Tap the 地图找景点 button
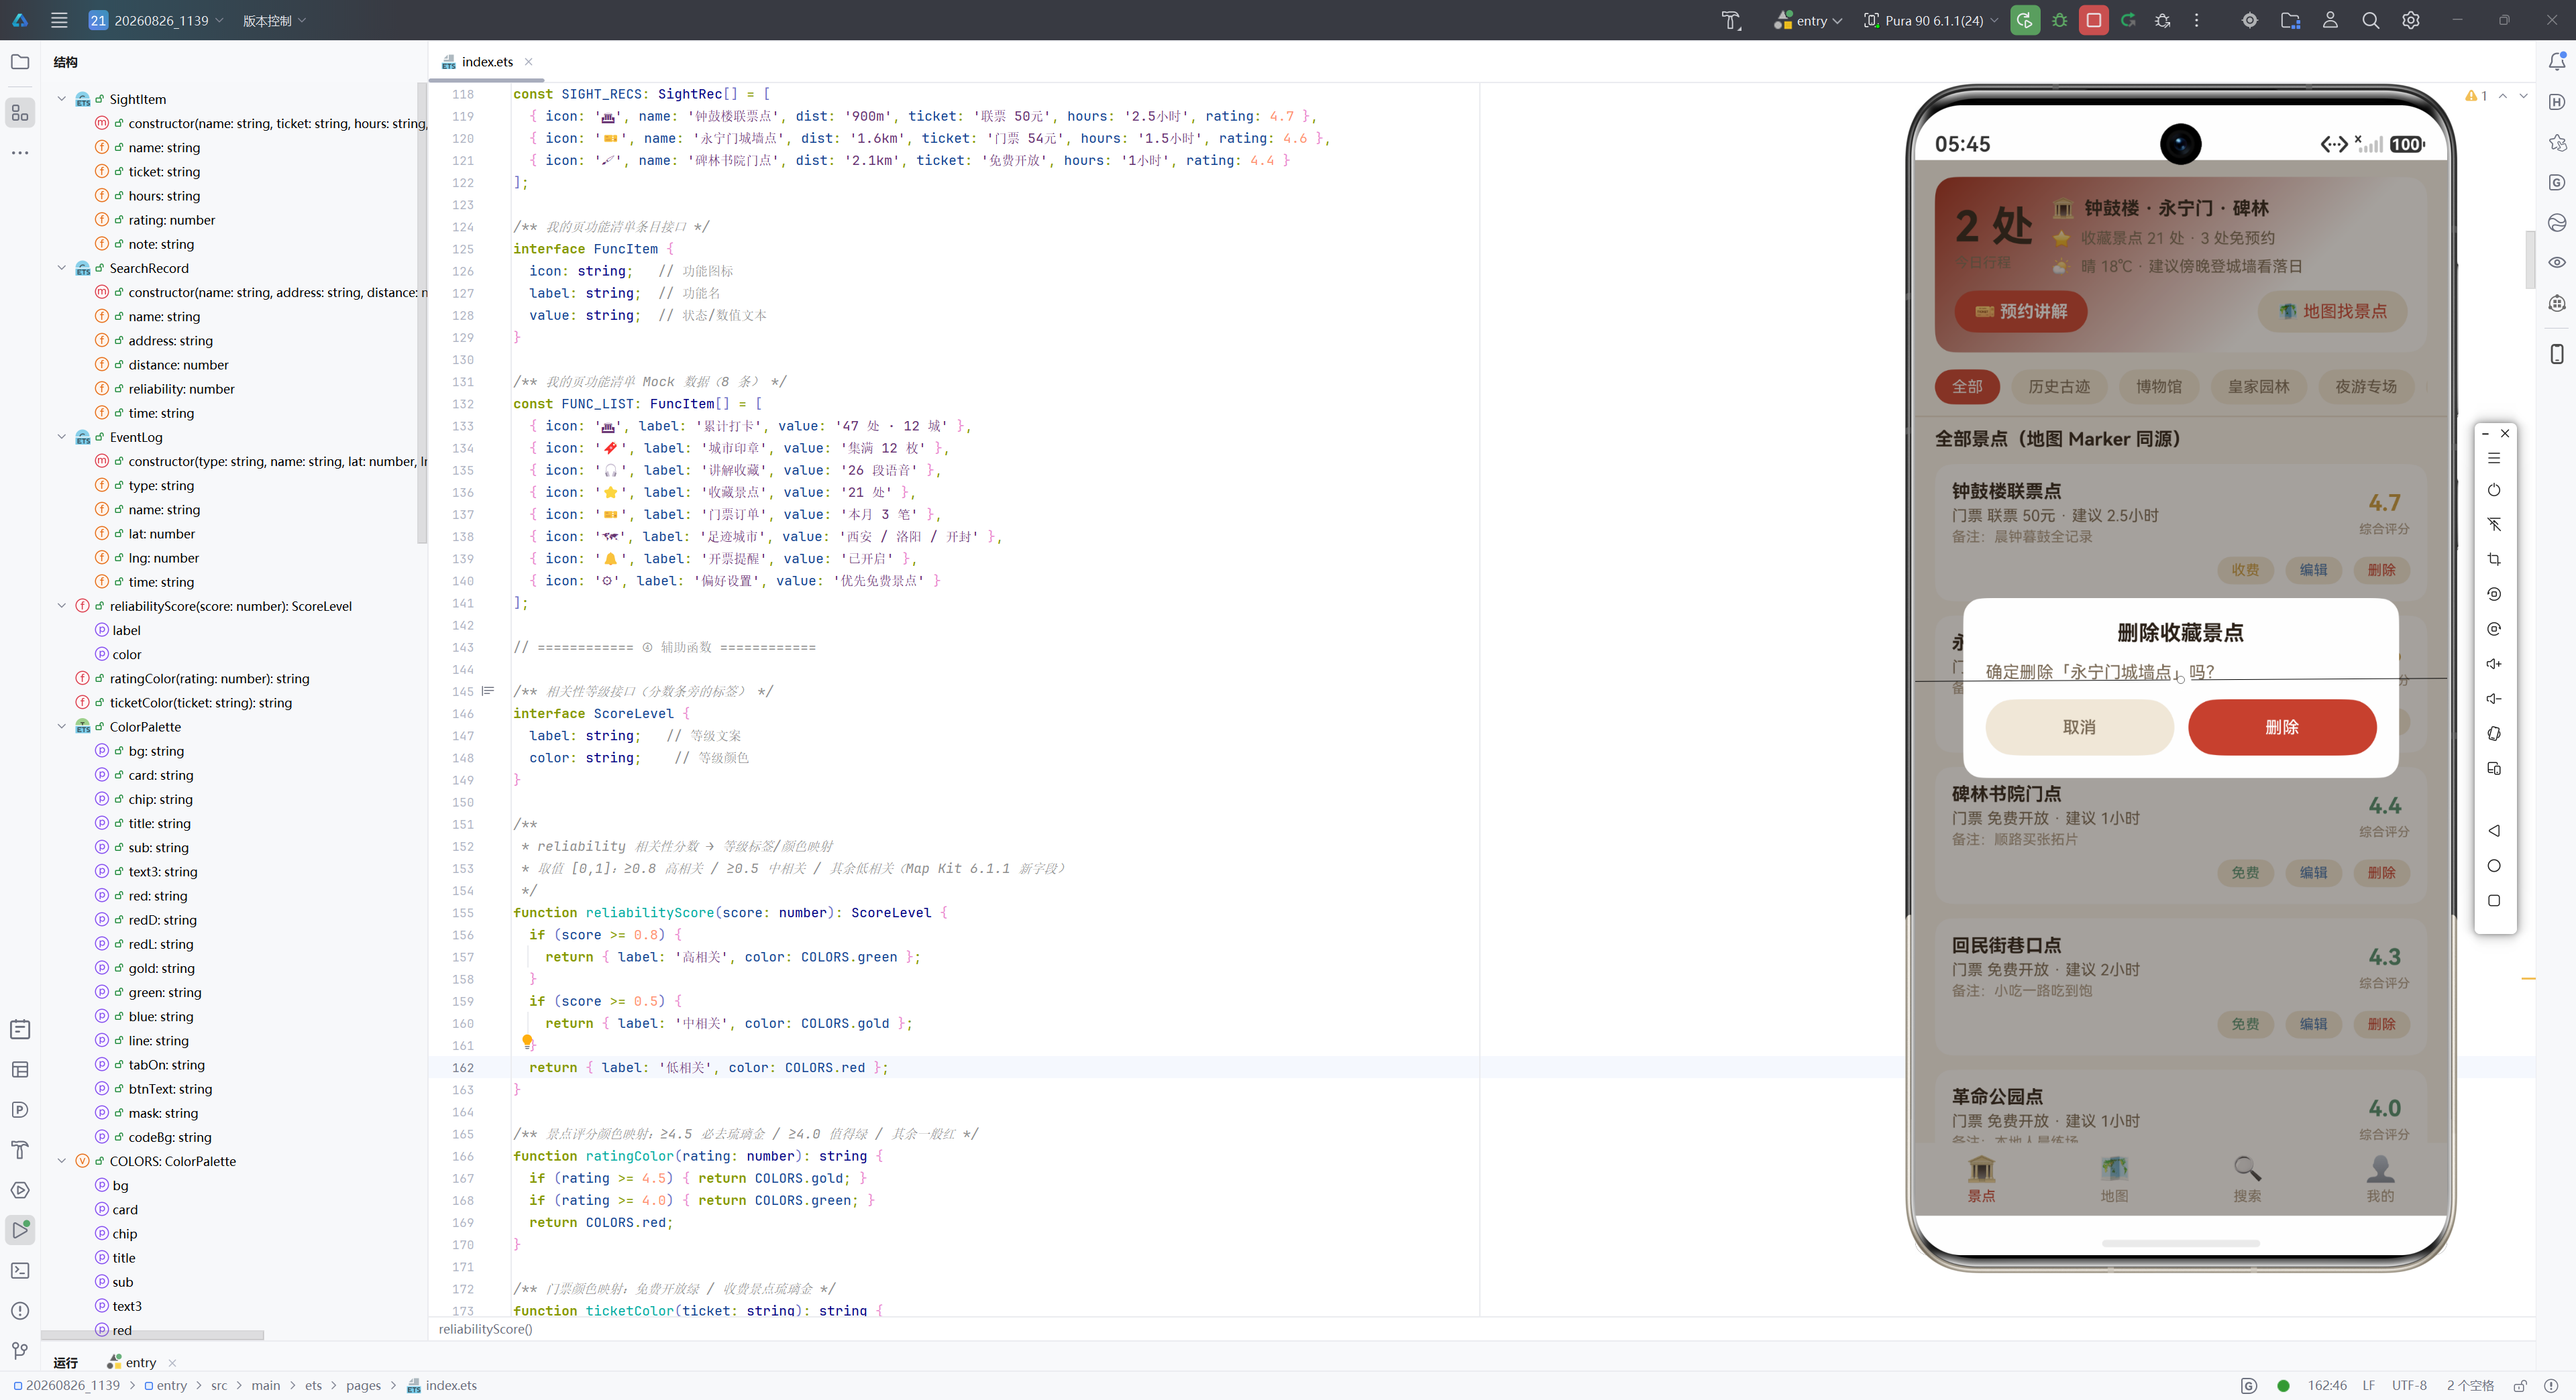Image resolution: width=2576 pixels, height=1400 pixels. 2332,312
